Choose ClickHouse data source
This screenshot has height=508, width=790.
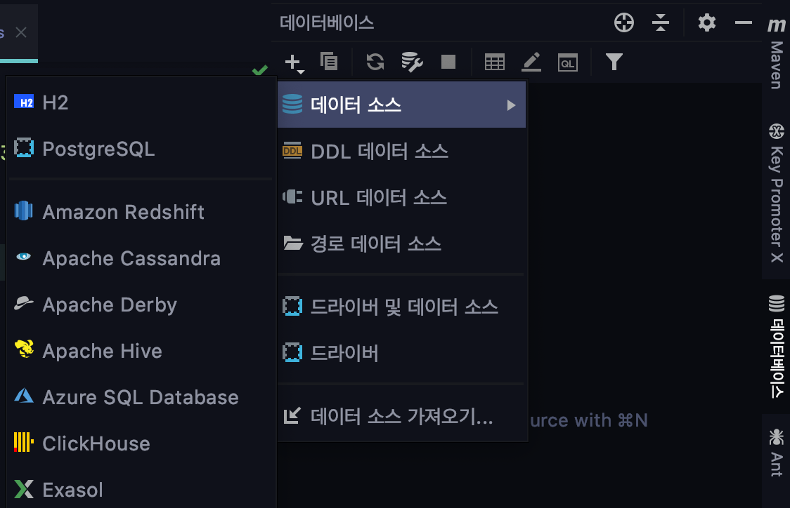tap(141, 443)
